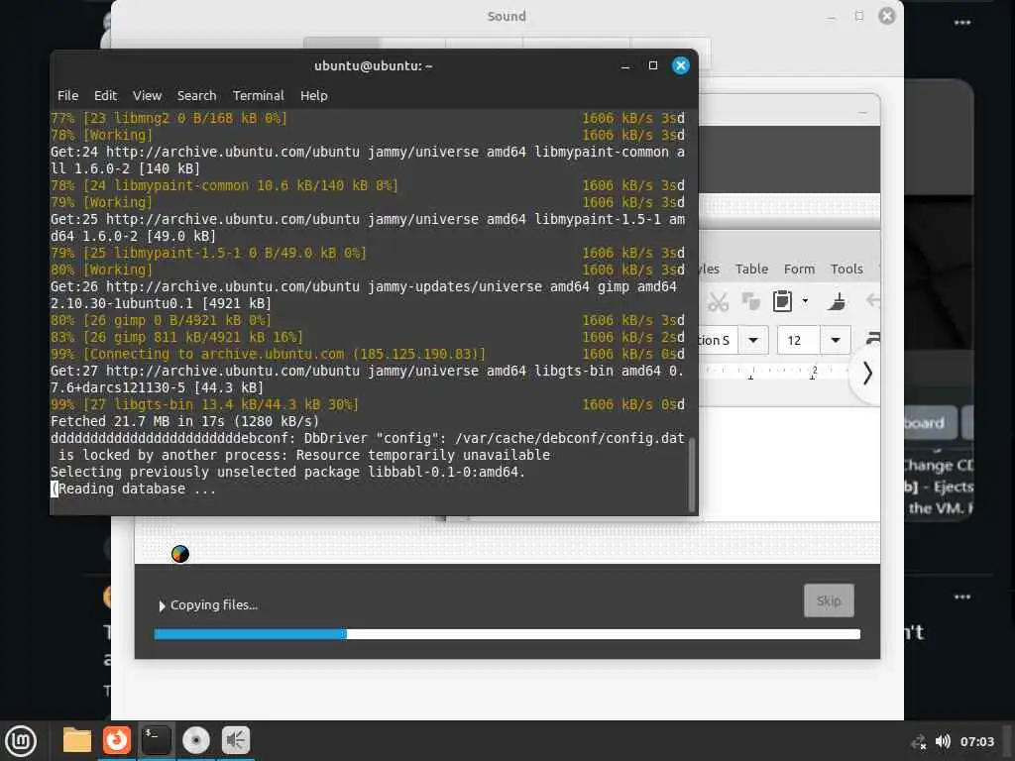Click the Paste clipboard icon in Writer

point(782,301)
